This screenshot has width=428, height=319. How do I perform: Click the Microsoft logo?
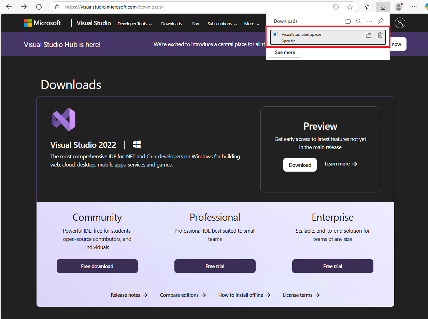coord(42,23)
